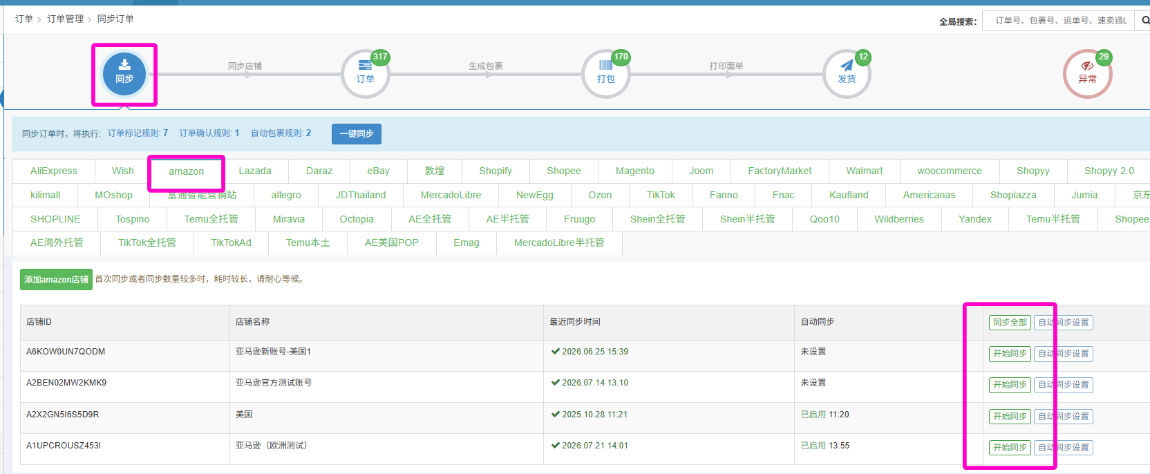
Task: Select the Temu全托管 platform tab
Action: click(x=211, y=219)
